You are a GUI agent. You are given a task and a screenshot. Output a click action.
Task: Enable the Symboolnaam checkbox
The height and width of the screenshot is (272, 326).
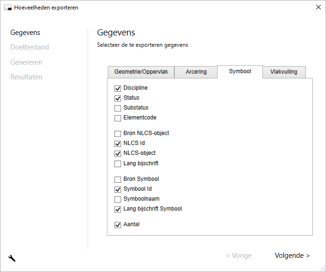[118, 199]
